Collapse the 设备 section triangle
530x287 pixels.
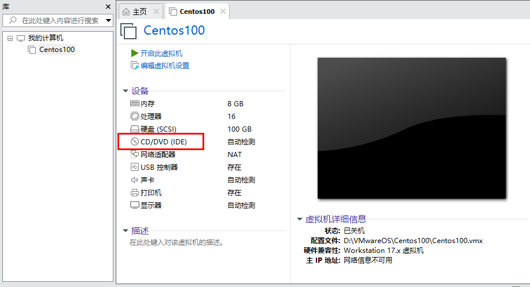tap(126, 91)
